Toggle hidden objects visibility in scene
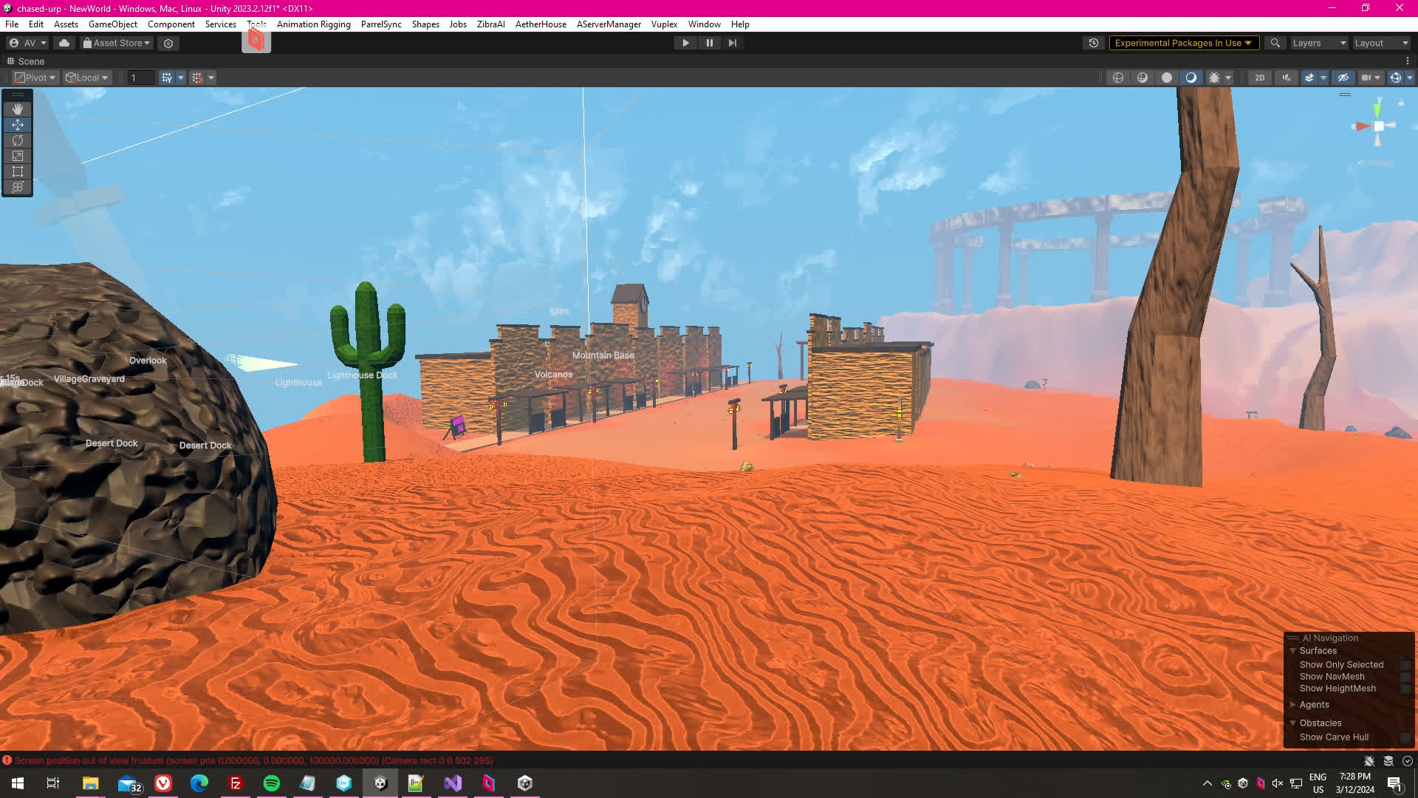1418x798 pixels. (1343, 78)
